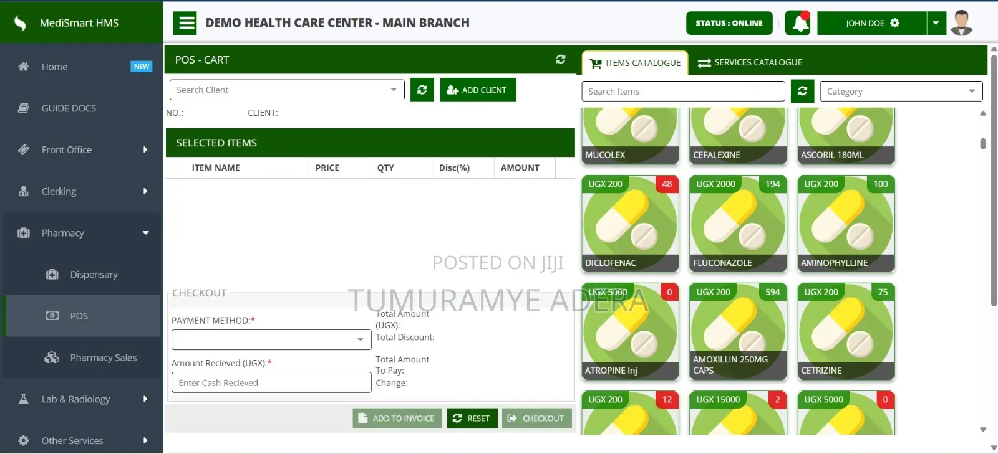998x454 pixels.
Task: Click the John Doe account button
Action: [x=872, y=23]
